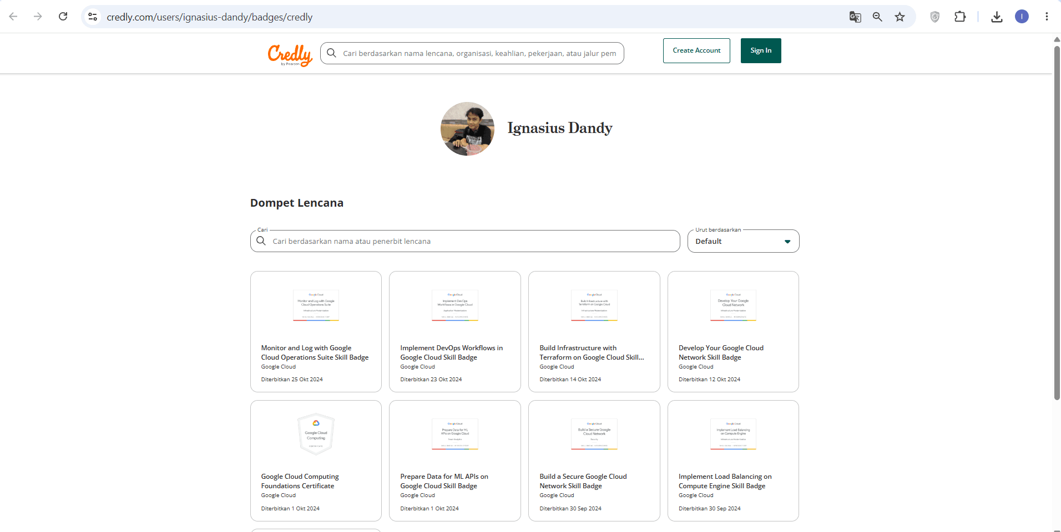
Task: Open the browser Extensions puzzle icon
Action: (x=960, y=17)
